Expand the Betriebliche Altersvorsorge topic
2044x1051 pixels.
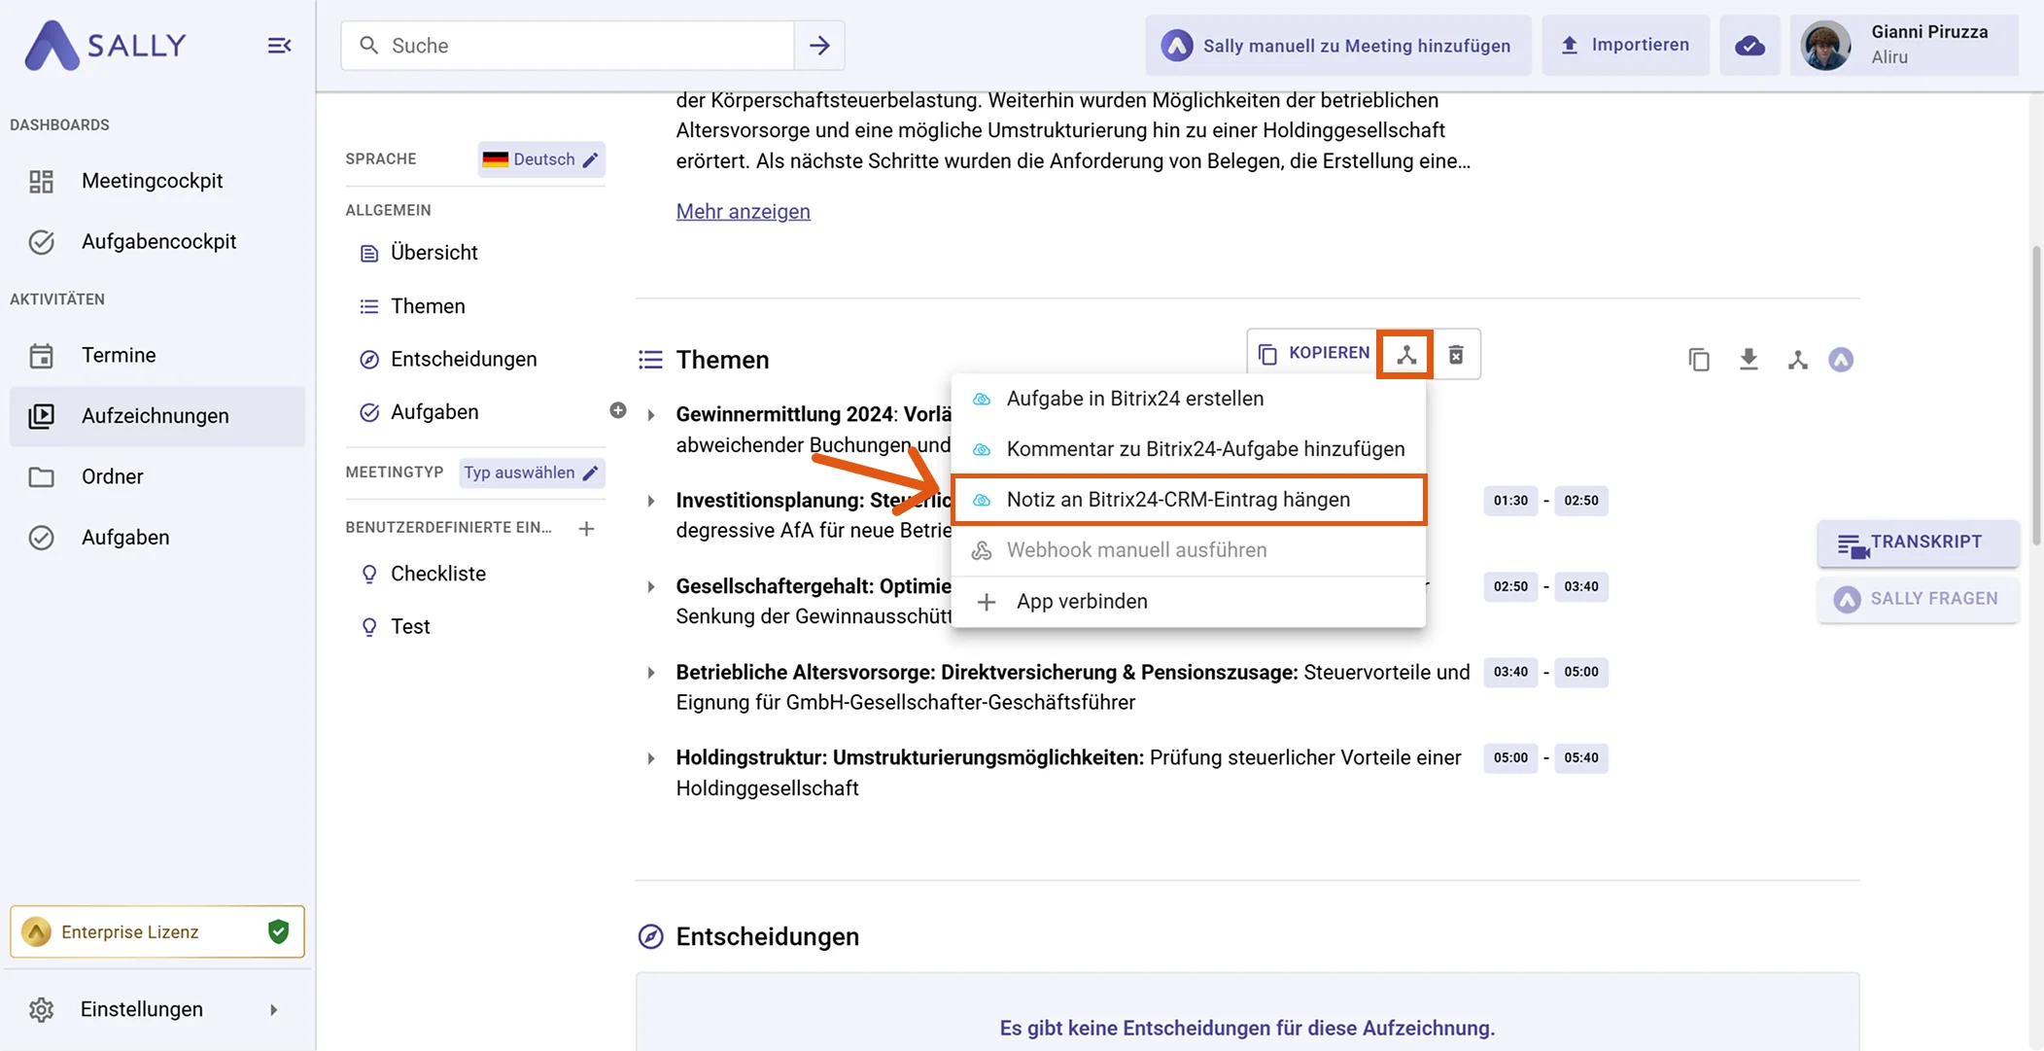click(651, 673)
